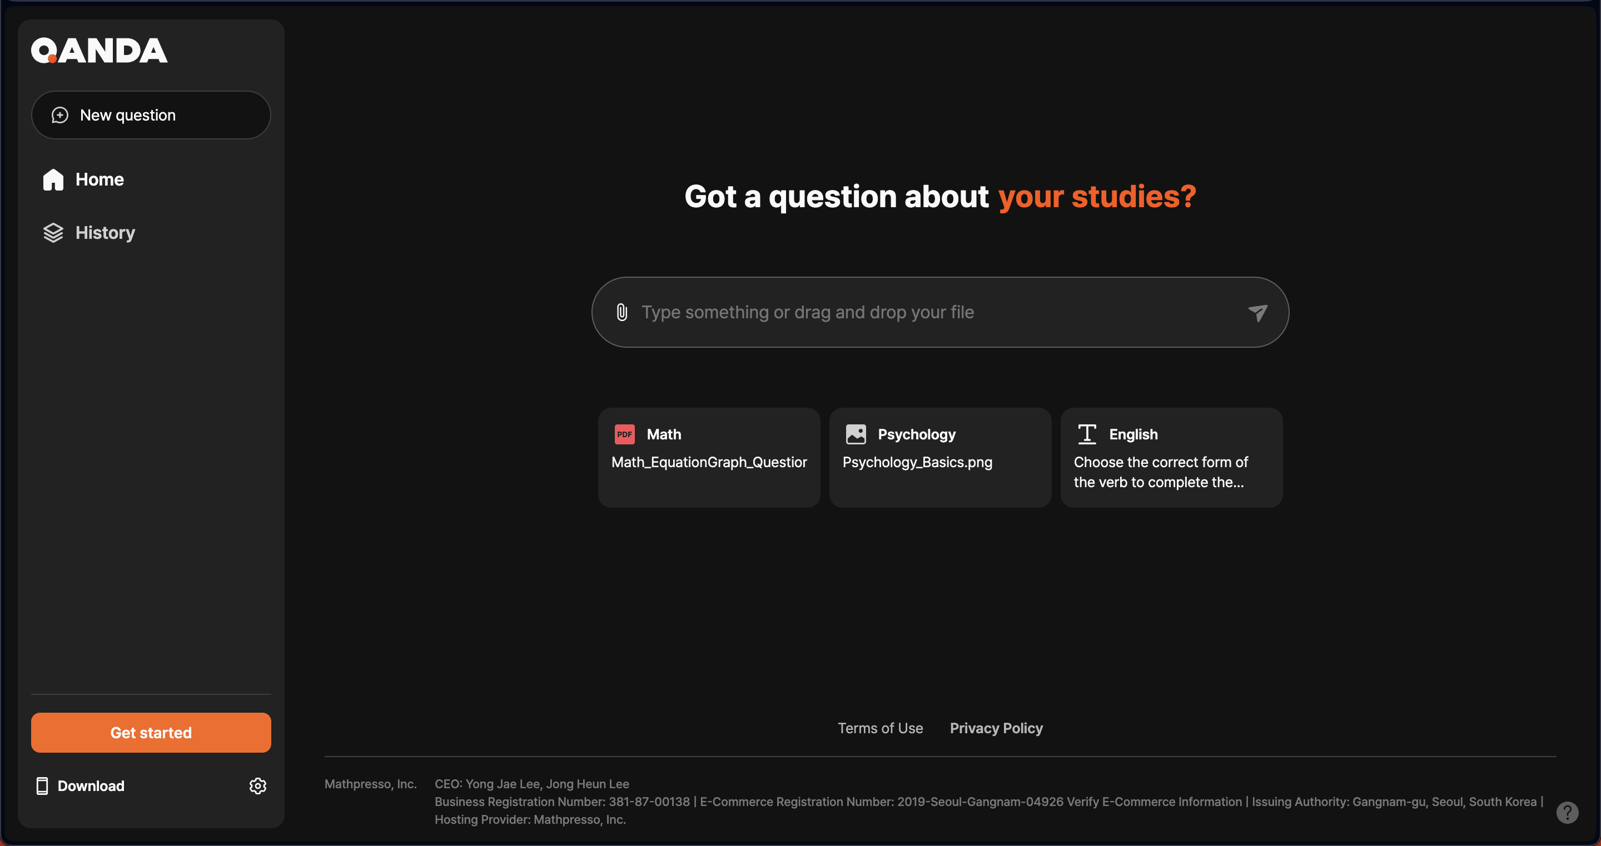The height and width of the screenshot is (846, 1601).
Task: Click the phone icon beside Download
Action: [x=42, y=786]
